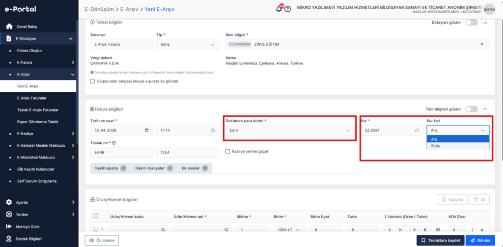Screen dimensions: 503x247
Task: Open Rapor Gönderme Talebi in sidebar
Action: click(x=37, y=122)
